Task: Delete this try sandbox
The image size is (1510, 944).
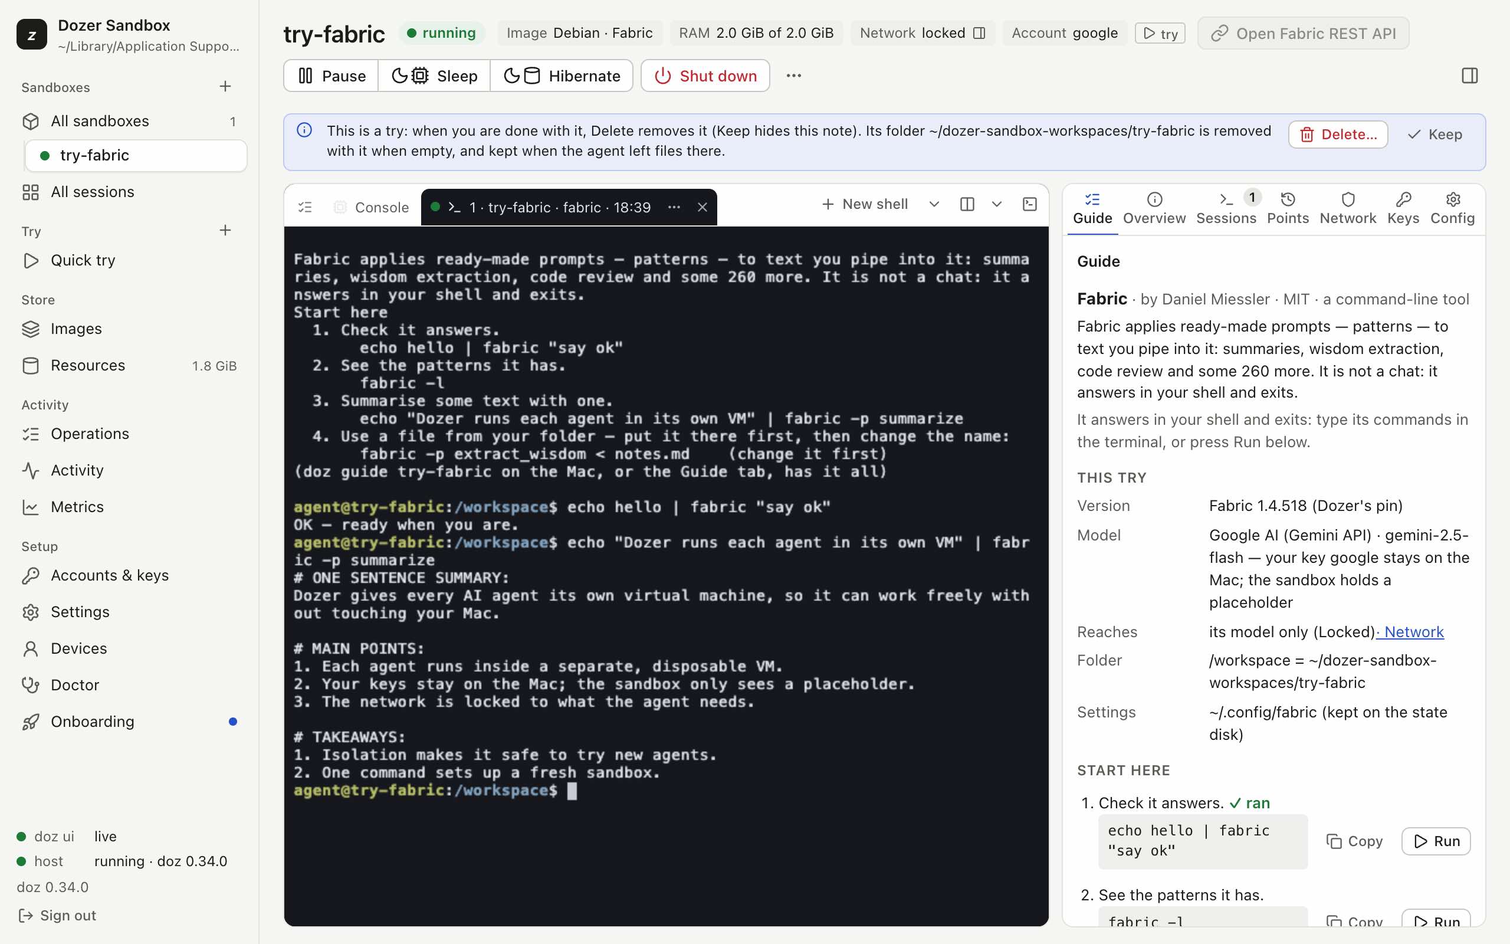Action: 1338,135
